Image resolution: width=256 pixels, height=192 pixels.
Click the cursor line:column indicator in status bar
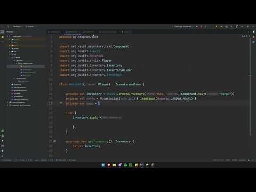coord(218,160)
